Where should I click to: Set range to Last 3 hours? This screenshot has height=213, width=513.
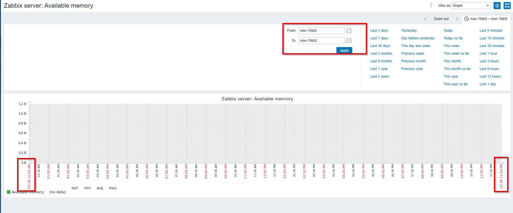tap(489, 61)
